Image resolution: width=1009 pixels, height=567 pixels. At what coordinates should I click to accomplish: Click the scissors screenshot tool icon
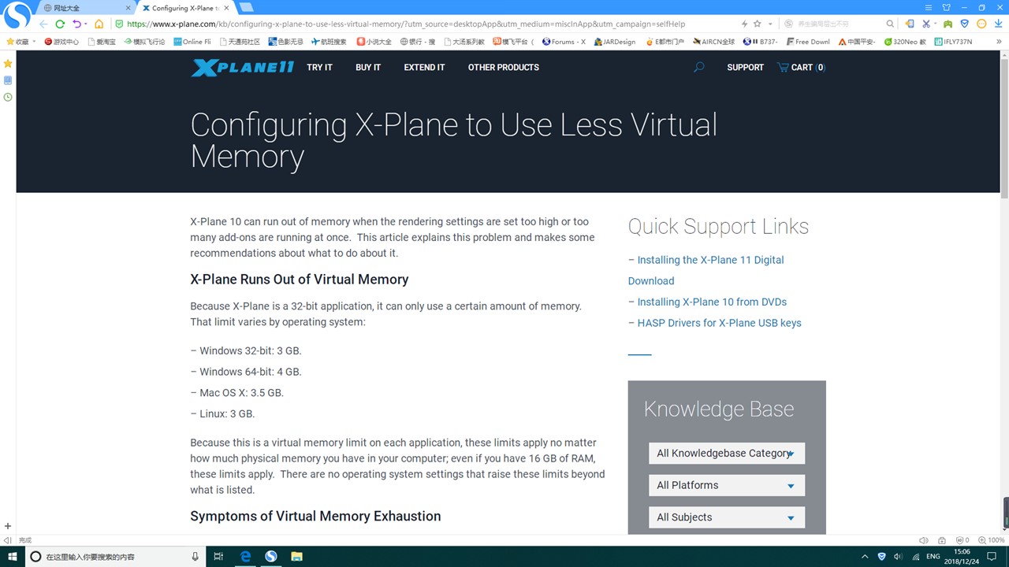(926, 24)
